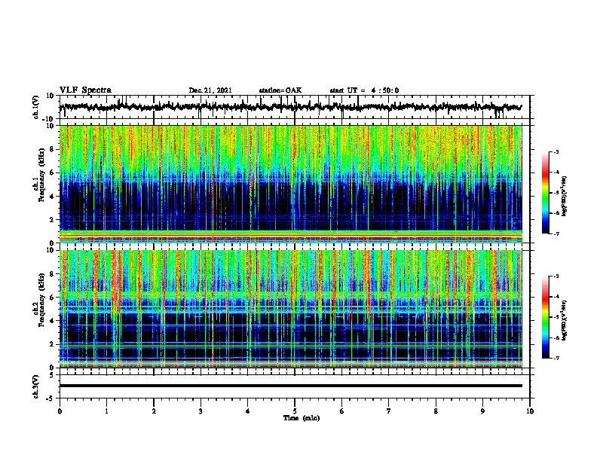
Task: Click the ch.1 spectrogram colorbar
Action: (545, 193)
